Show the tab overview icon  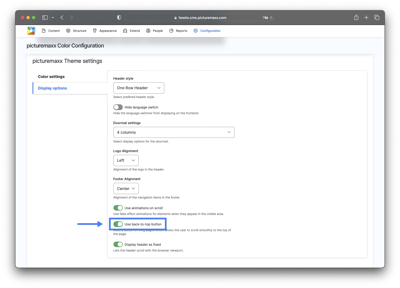[377, 18]
